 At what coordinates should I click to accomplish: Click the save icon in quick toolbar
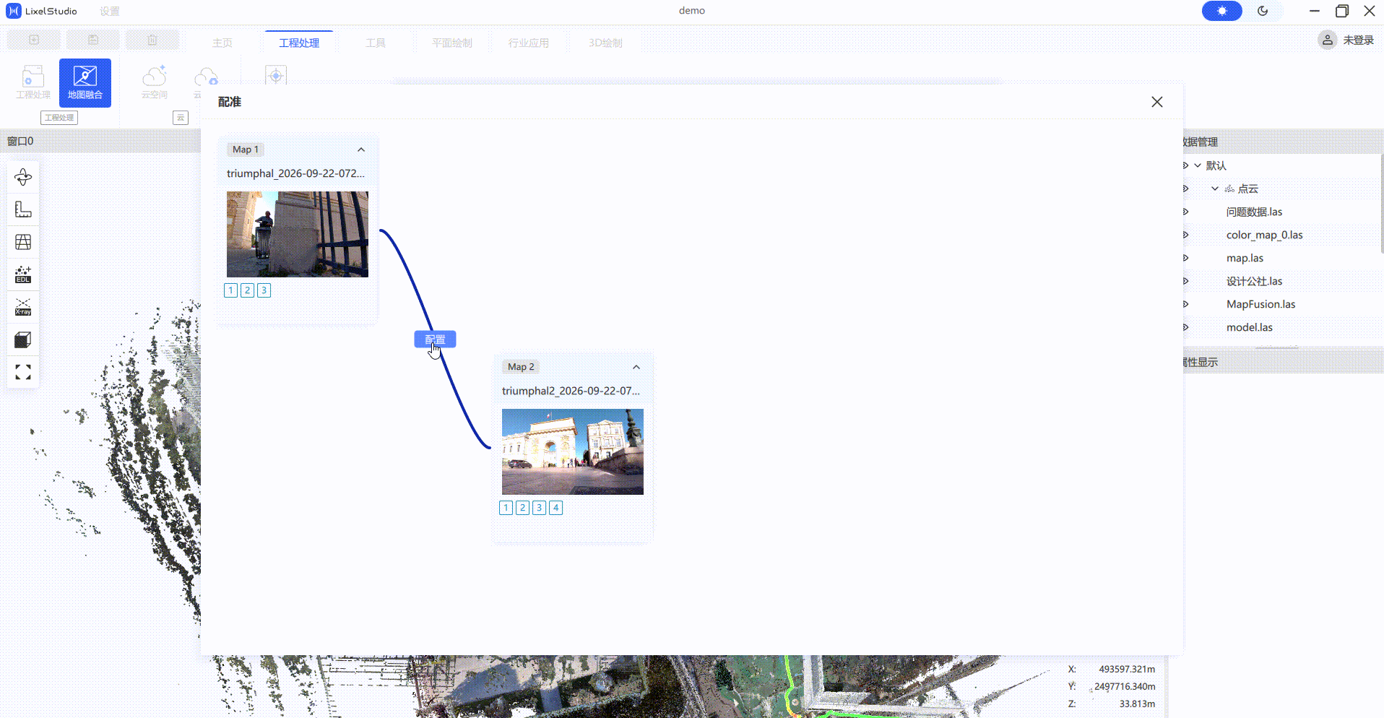coord(93,40)
